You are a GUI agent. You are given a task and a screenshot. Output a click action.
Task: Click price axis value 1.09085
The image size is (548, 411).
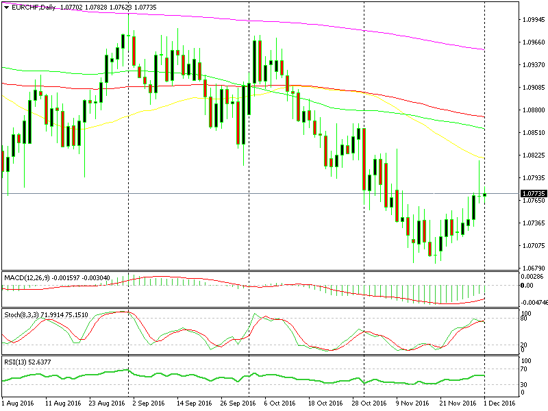tap(534, 88)
